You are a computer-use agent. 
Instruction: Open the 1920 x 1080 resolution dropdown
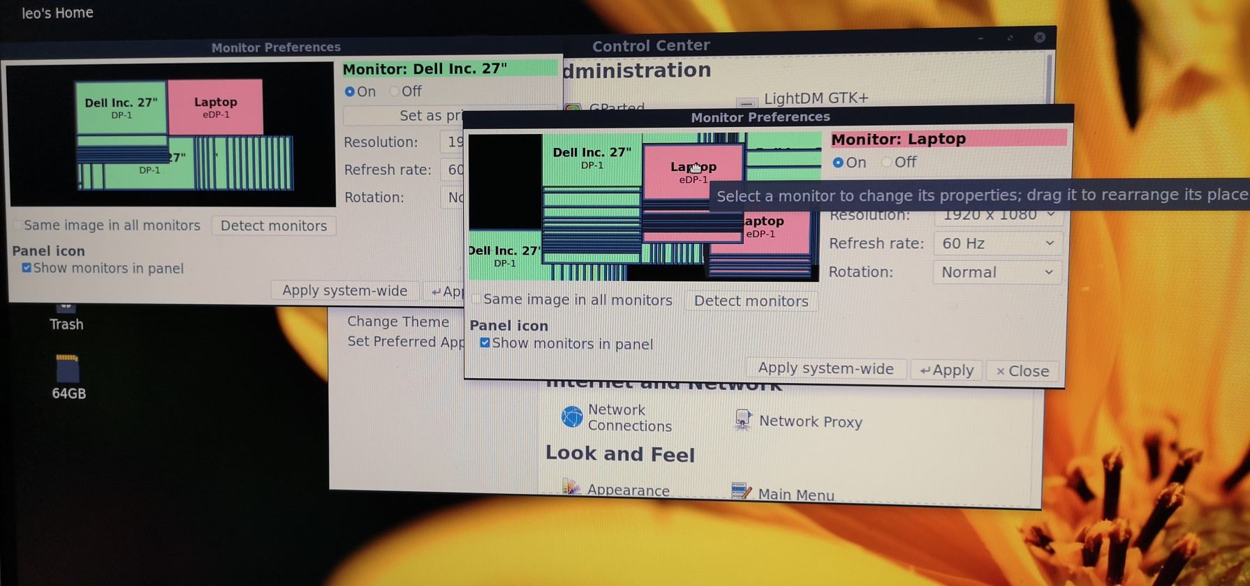pos(998,216)
